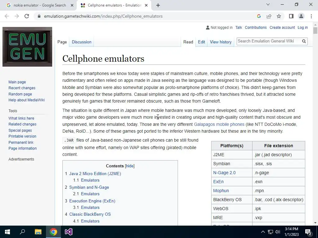Click the Google icon in address bar

pyautogui.click(x=259, y=16)
